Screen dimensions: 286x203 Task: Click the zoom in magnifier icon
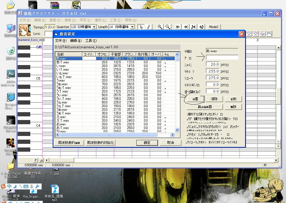(x=160, y=27)
